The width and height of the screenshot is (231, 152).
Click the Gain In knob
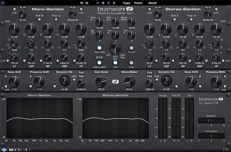[99, 22]
